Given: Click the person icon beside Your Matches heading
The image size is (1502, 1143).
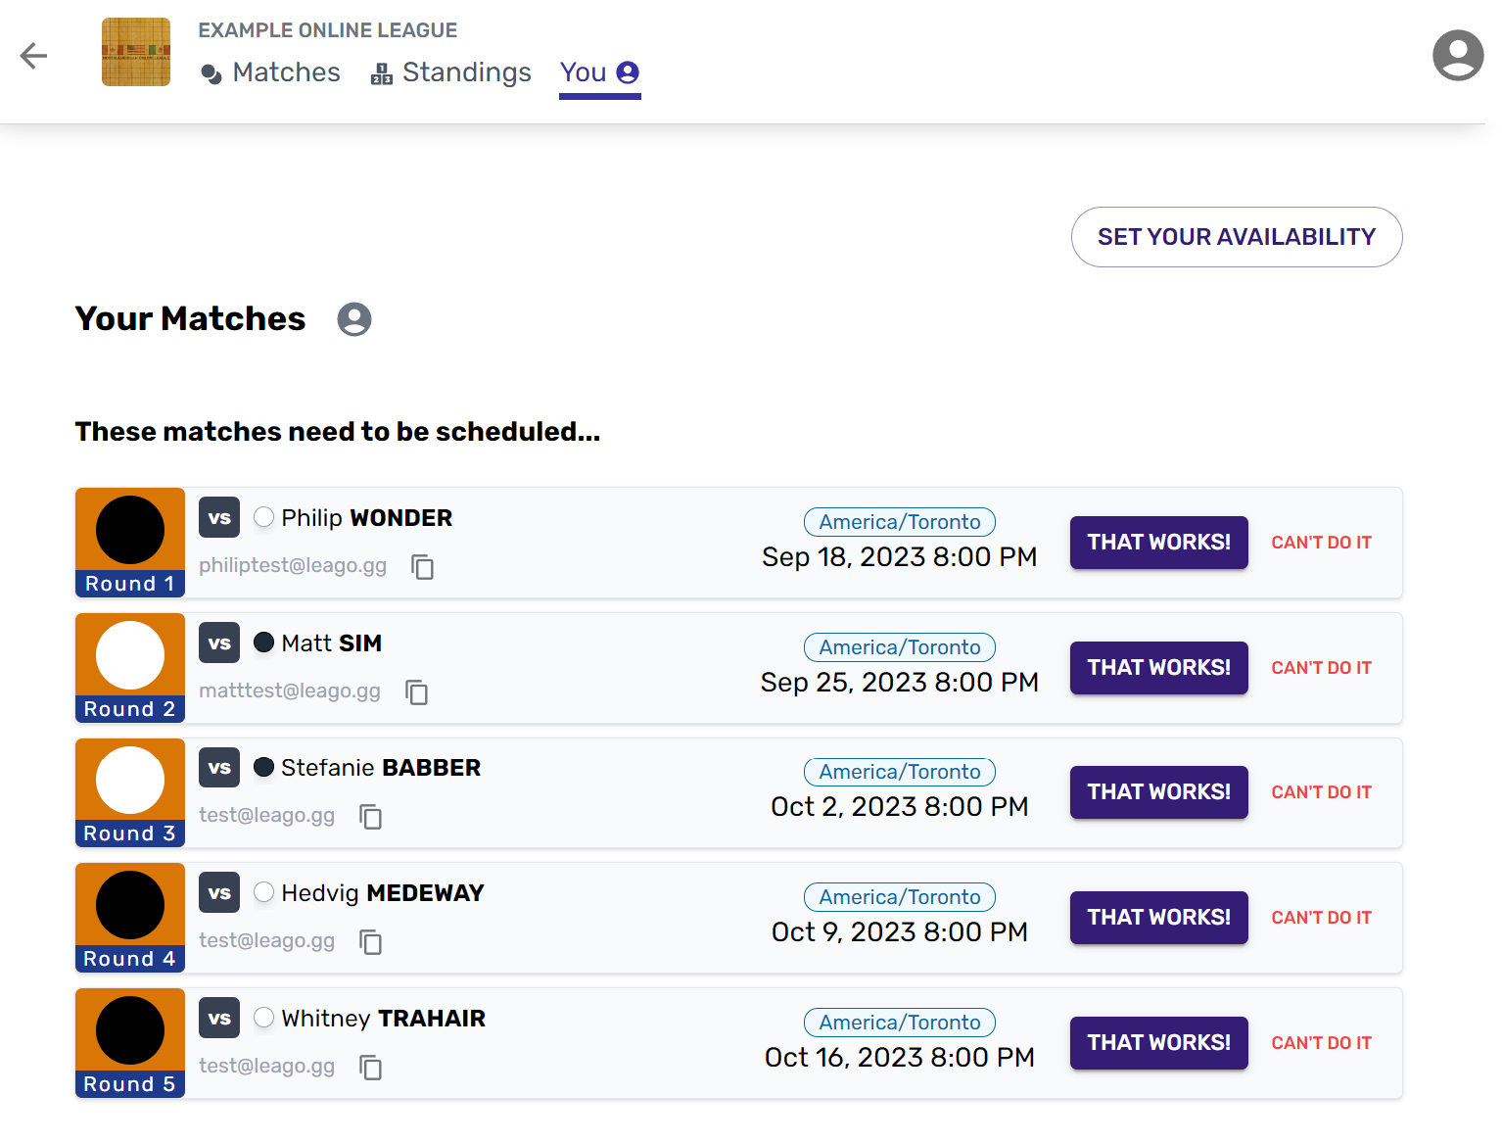Looking at the screenshot, I should pos(353,318).
